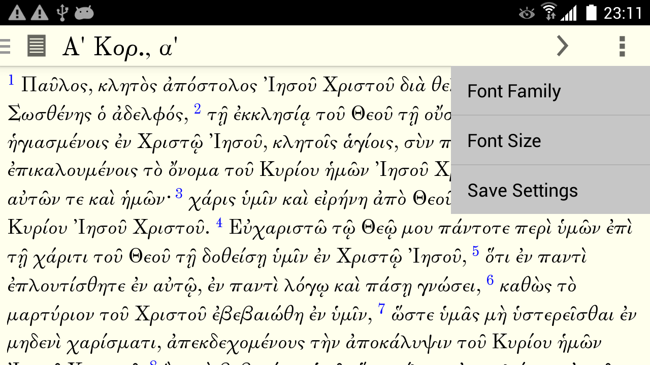Tap the second warning triangle notification icon
Viewport: 650px width, 365px height.
40,13
